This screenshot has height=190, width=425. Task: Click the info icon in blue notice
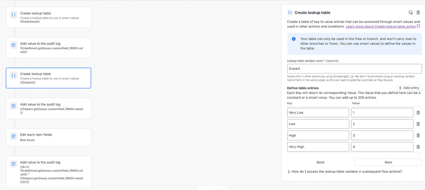294,39
